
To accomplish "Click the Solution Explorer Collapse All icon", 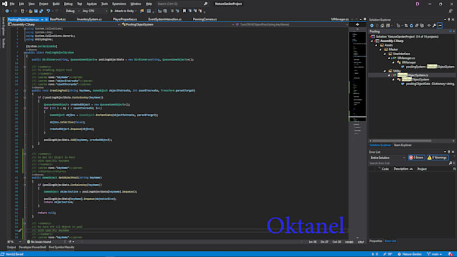I will (x=417, y=25).
